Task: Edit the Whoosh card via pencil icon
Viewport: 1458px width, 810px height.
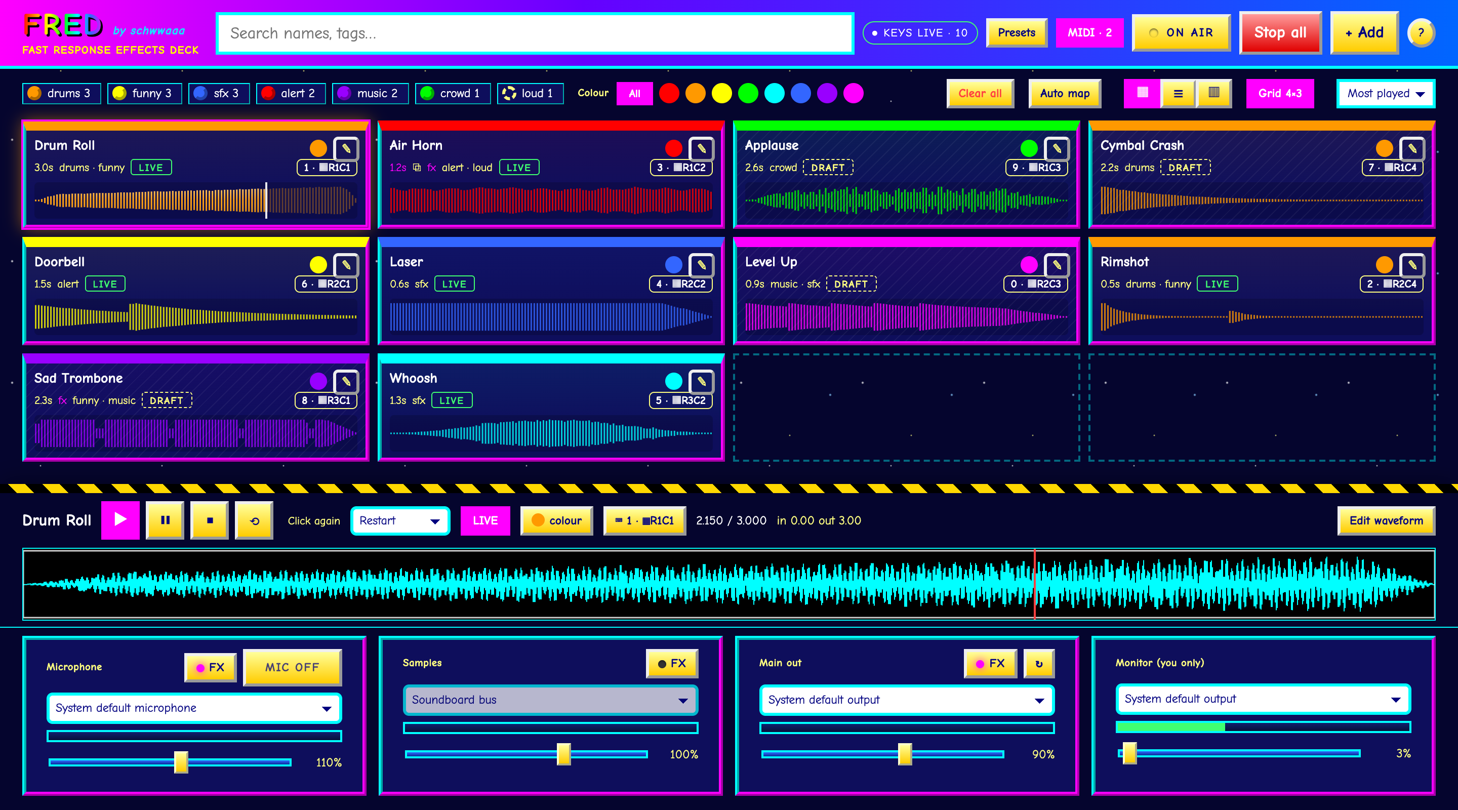Action: [x=701, y=382]
